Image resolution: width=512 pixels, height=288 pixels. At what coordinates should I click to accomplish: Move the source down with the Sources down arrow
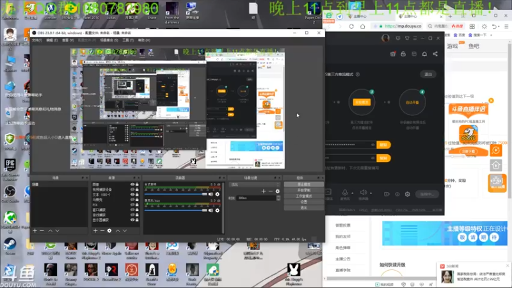[125, 230]
